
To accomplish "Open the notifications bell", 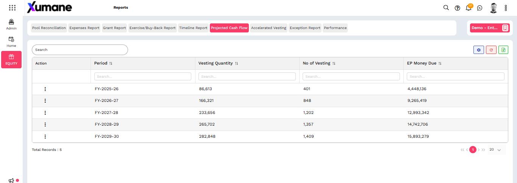I will click(x=469, y=8).
